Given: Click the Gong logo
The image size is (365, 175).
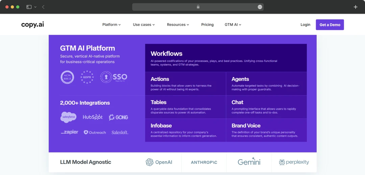Looking at the screenshot, I should click(119, 117).
